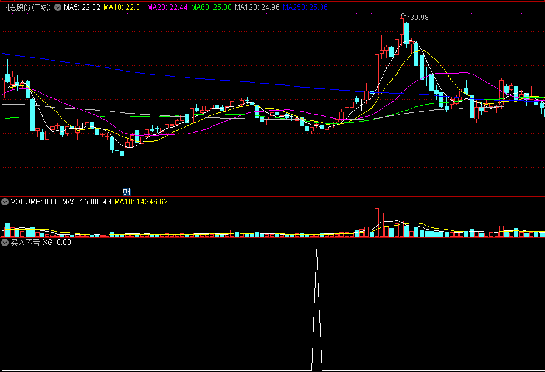This screenshot has height=372, width=545.
Task: Click the 30.98 high price annotation
Action: 419,18
